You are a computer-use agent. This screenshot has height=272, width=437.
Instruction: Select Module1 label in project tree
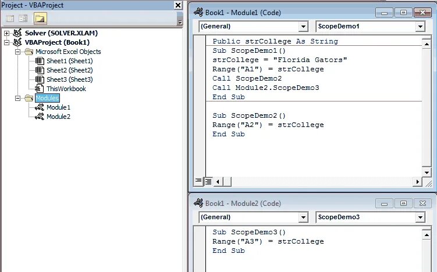pos(59,107)
